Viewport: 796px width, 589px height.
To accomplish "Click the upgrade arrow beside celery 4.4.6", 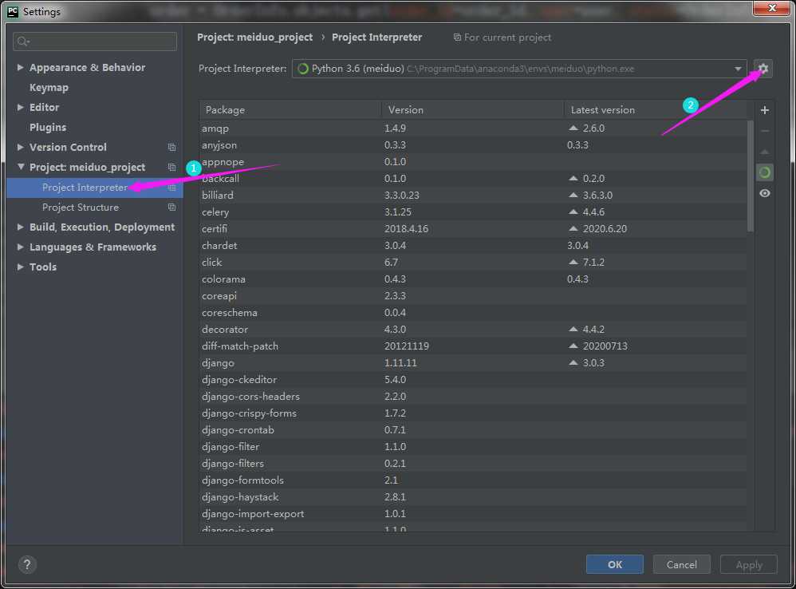I will click(x=573, y=211).
